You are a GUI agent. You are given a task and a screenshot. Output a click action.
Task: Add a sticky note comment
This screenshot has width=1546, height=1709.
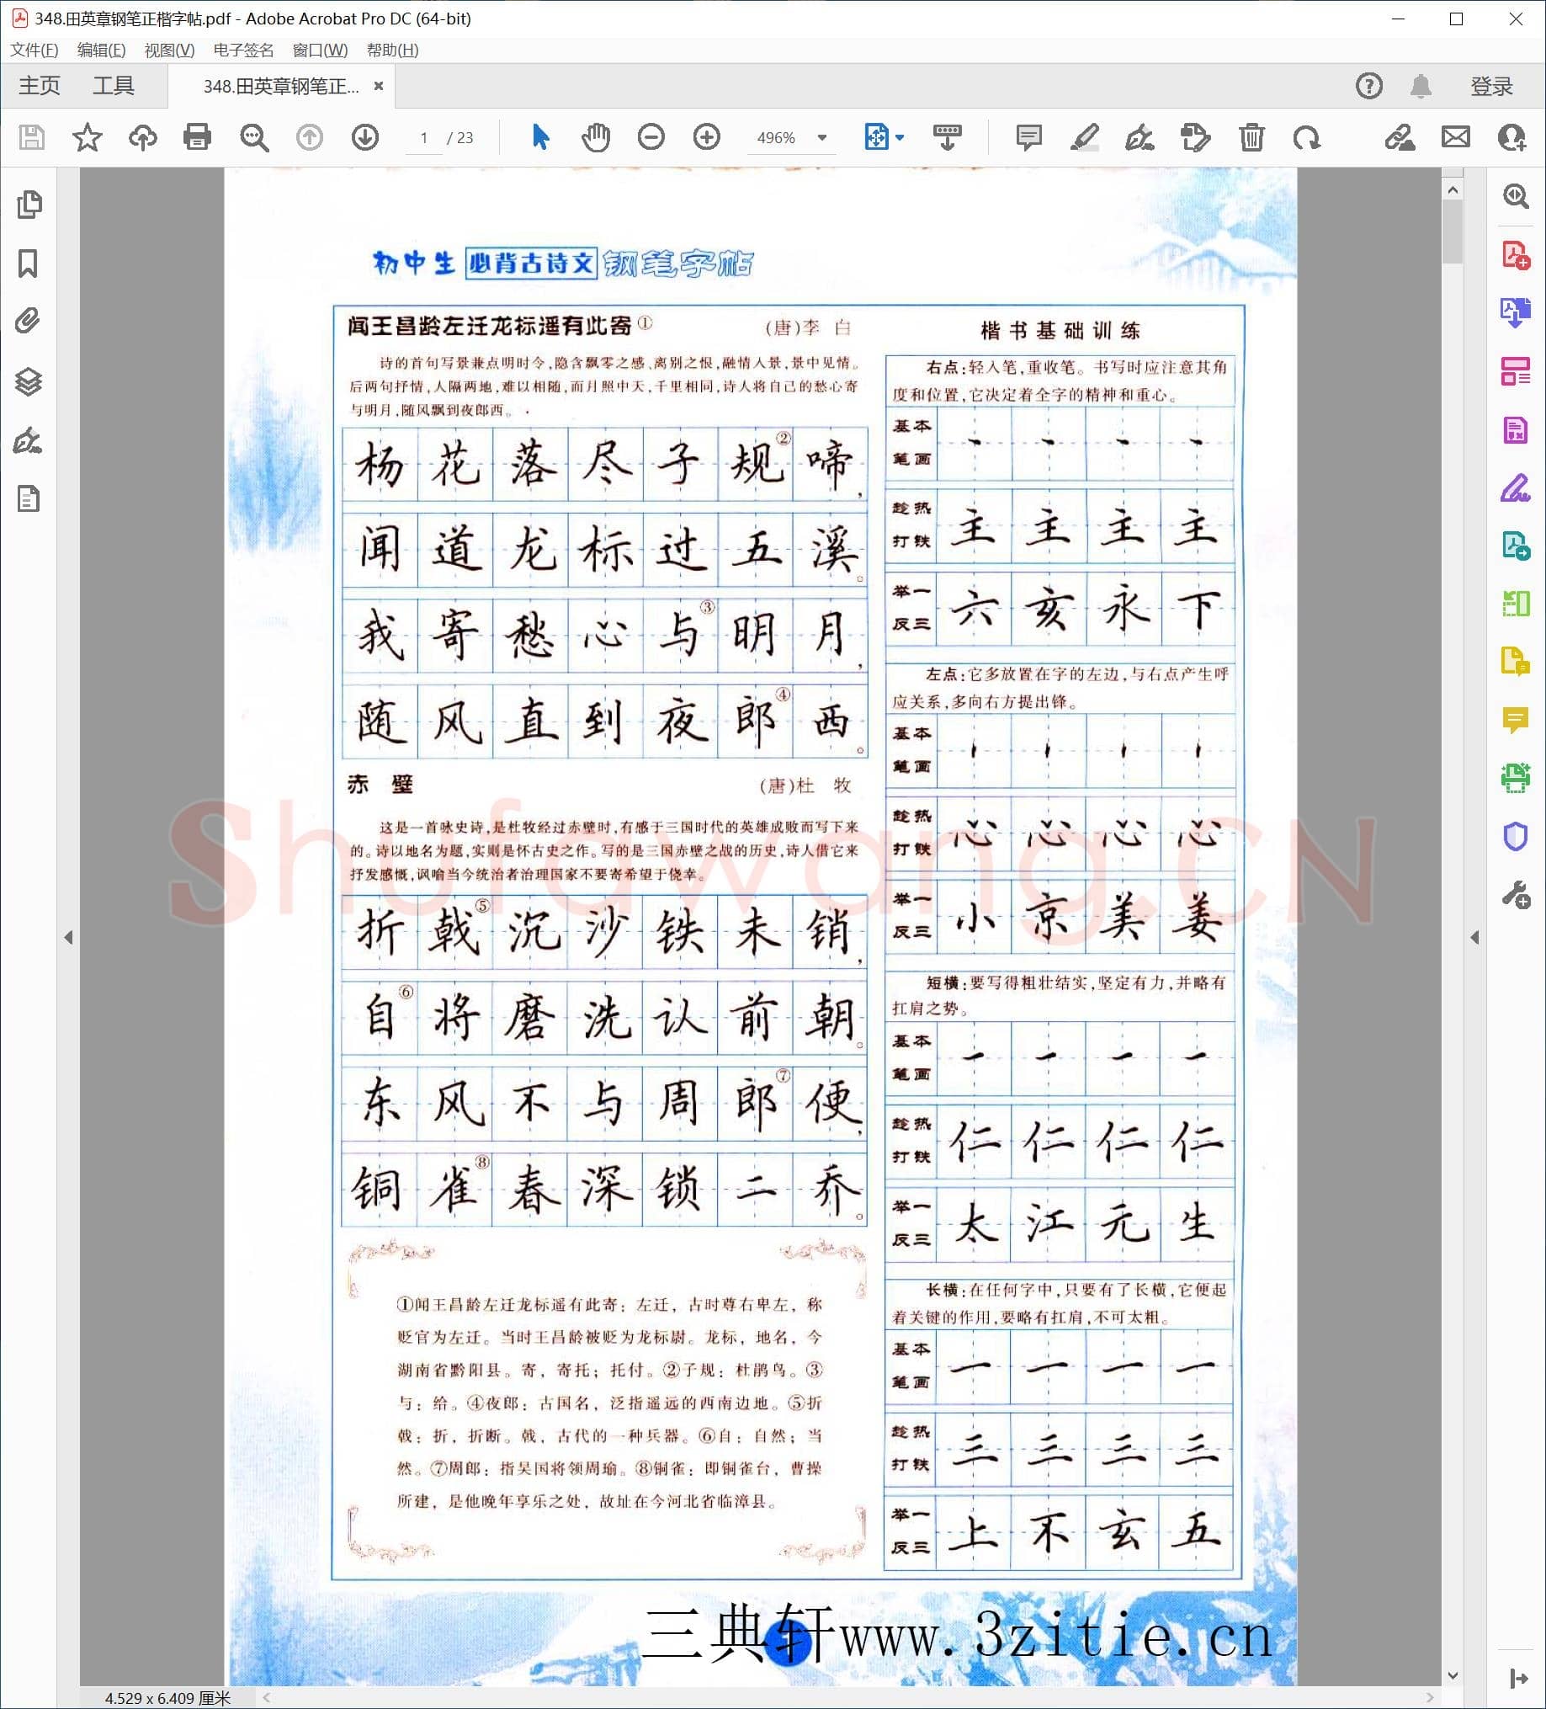[x=1028, y=136]
